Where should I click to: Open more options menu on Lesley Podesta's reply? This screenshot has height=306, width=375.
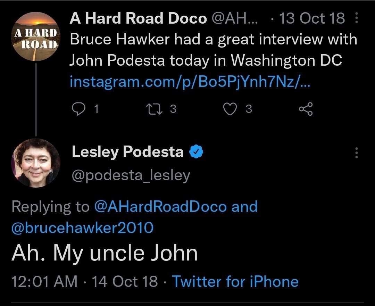click(x=357, y=152)
